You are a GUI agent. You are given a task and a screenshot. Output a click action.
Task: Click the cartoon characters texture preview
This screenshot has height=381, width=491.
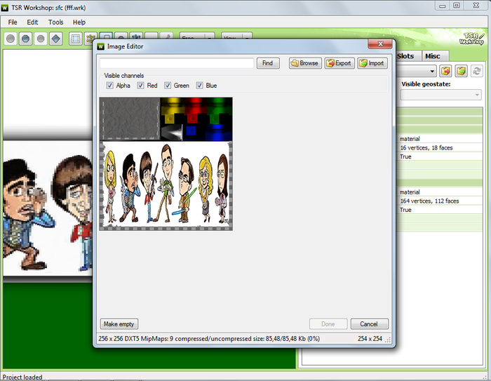166,185
